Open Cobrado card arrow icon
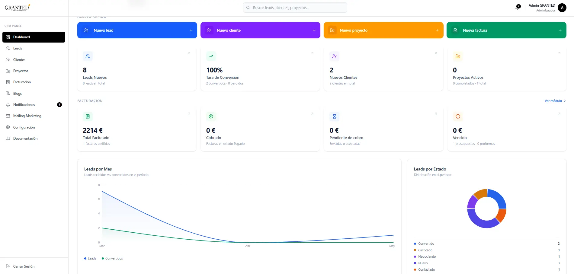 (312, 114)
